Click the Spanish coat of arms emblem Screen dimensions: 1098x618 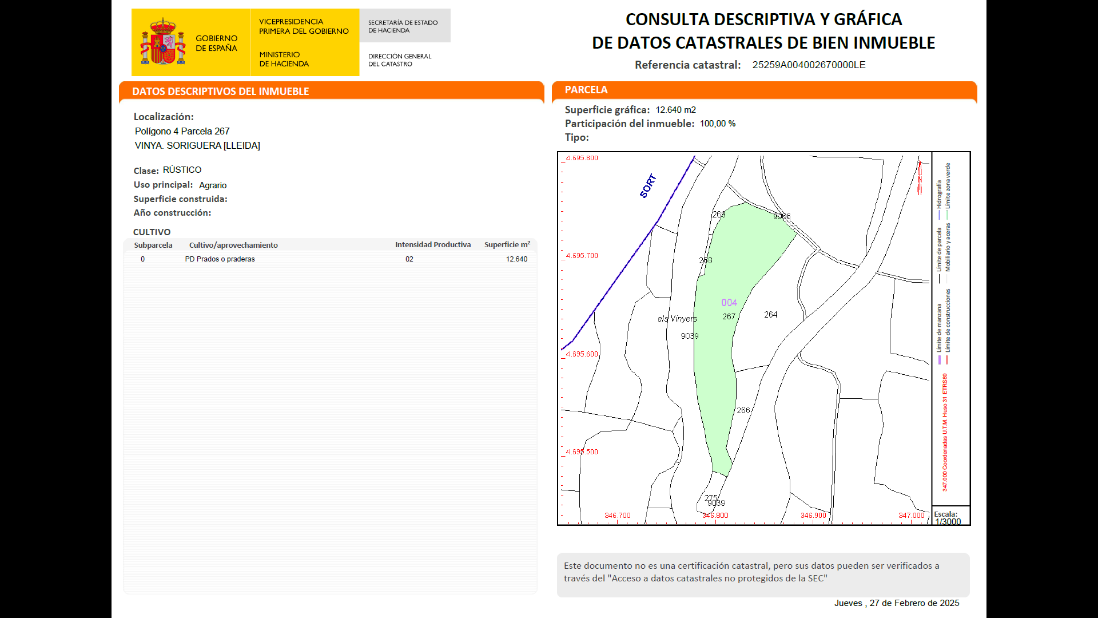163,42
